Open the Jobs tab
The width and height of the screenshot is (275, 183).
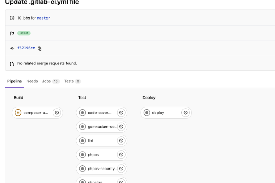46,81
